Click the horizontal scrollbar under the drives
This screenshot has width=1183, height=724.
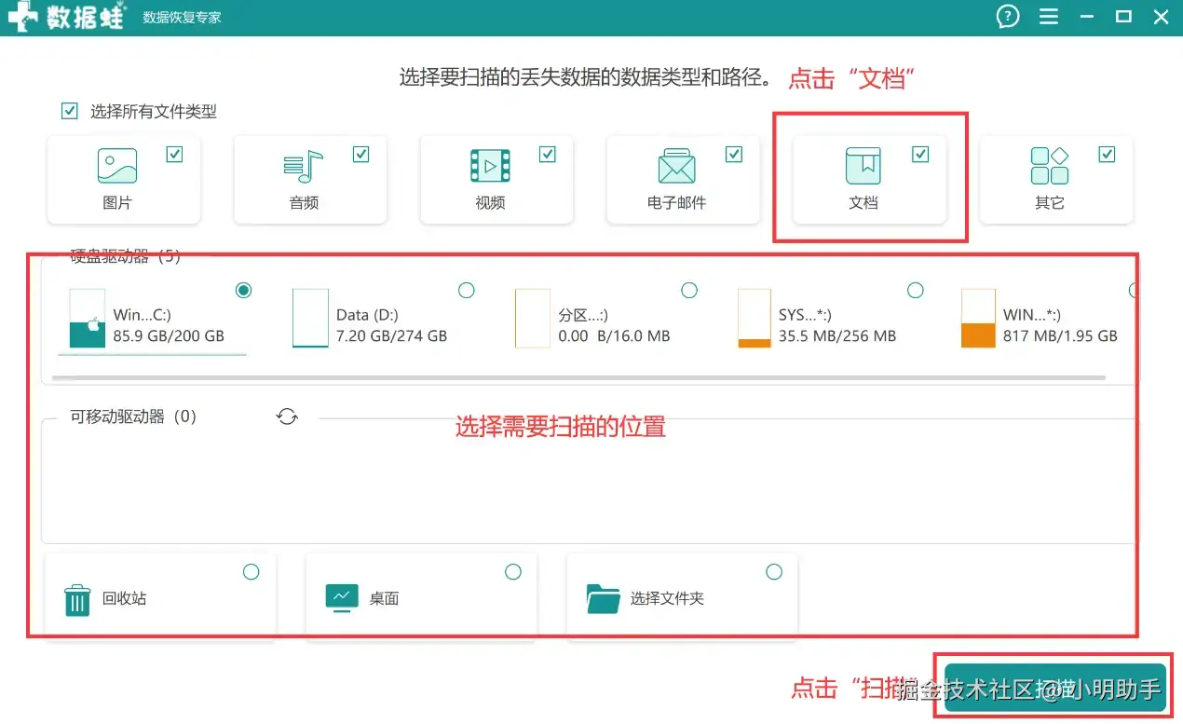tap(578, 377)
